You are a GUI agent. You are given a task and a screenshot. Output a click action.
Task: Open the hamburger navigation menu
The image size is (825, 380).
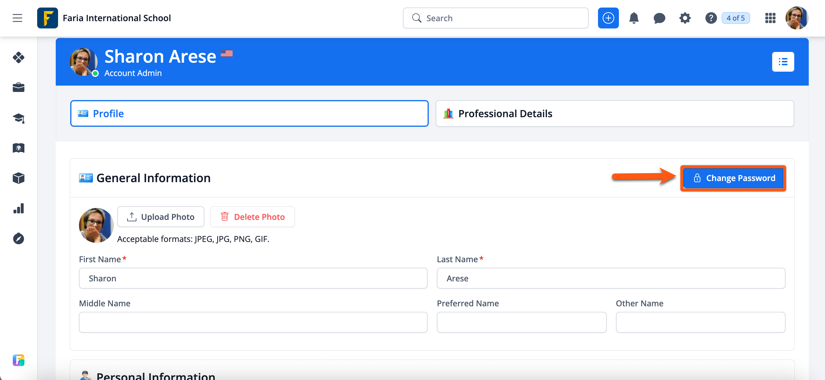pyautogui.click(x=17, y=18)
